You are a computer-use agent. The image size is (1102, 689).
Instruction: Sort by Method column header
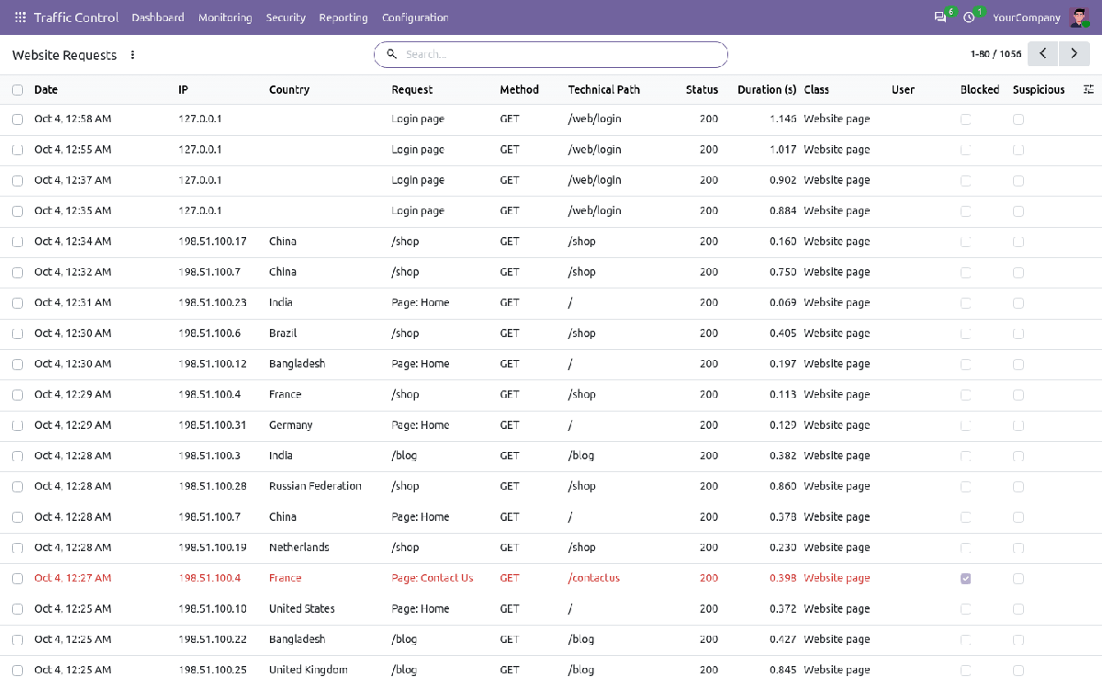pyautogui.click(x=520, y=90)
